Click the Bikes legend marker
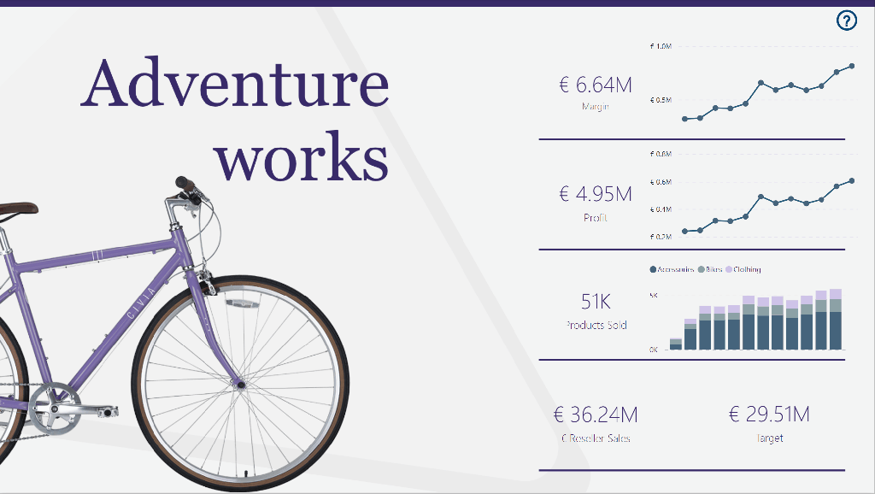This screenshot has height=494, width=875. point(702,269)
